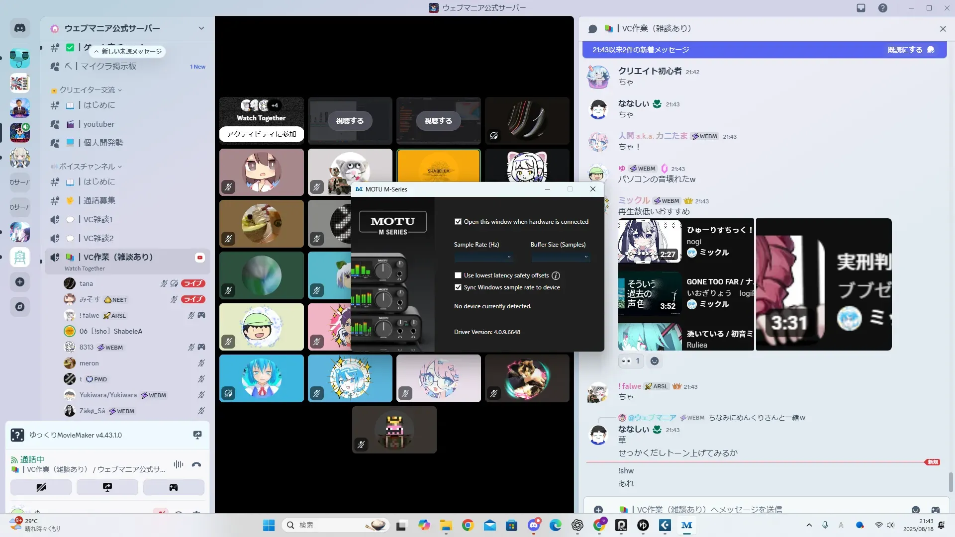The width and height of the screenshot is (955, 537).
Task: Click add a server plus icon
Action: pos(20,282)
